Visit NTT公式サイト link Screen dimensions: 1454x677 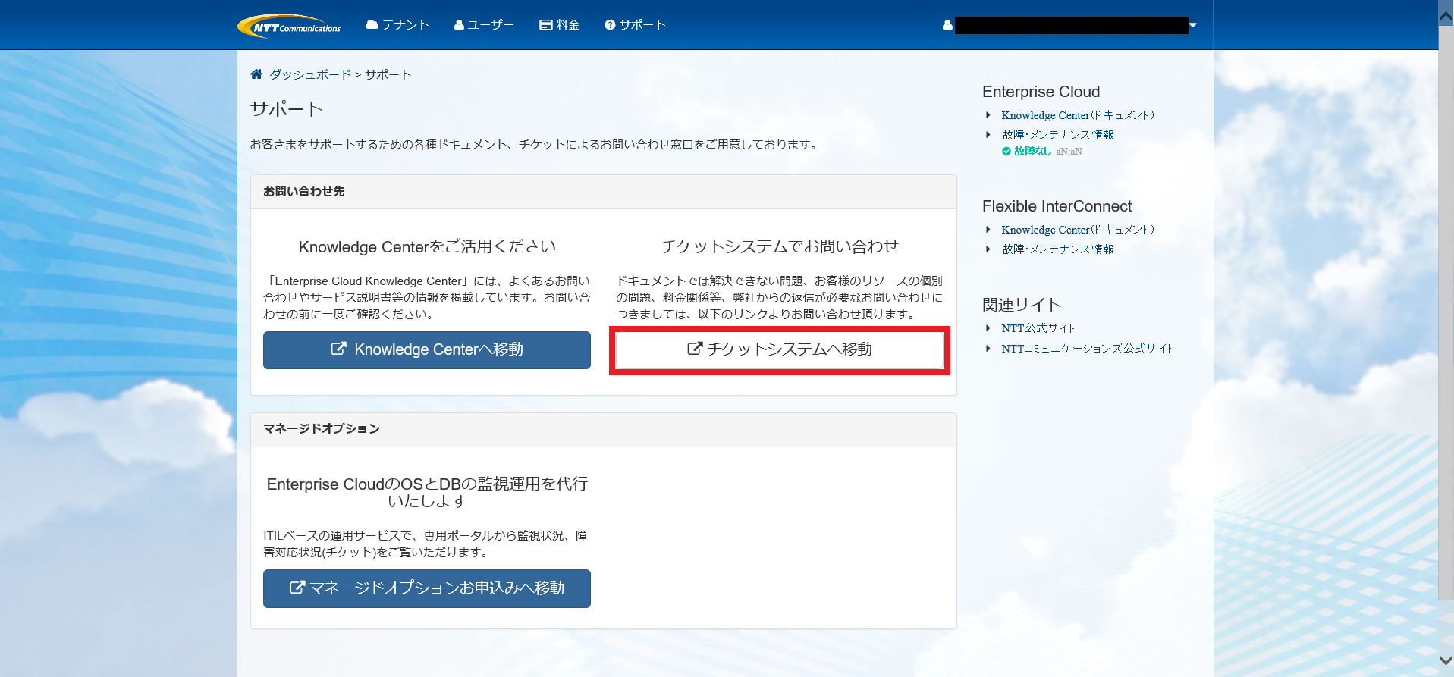pyautogui.click(x=1038, y=328)
